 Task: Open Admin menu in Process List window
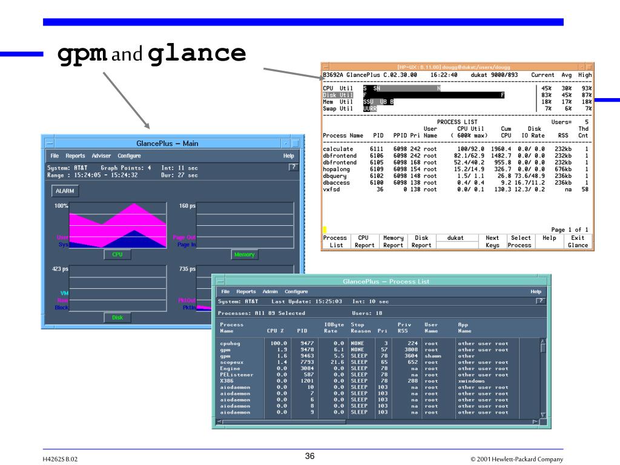click(x=270, y=291)
